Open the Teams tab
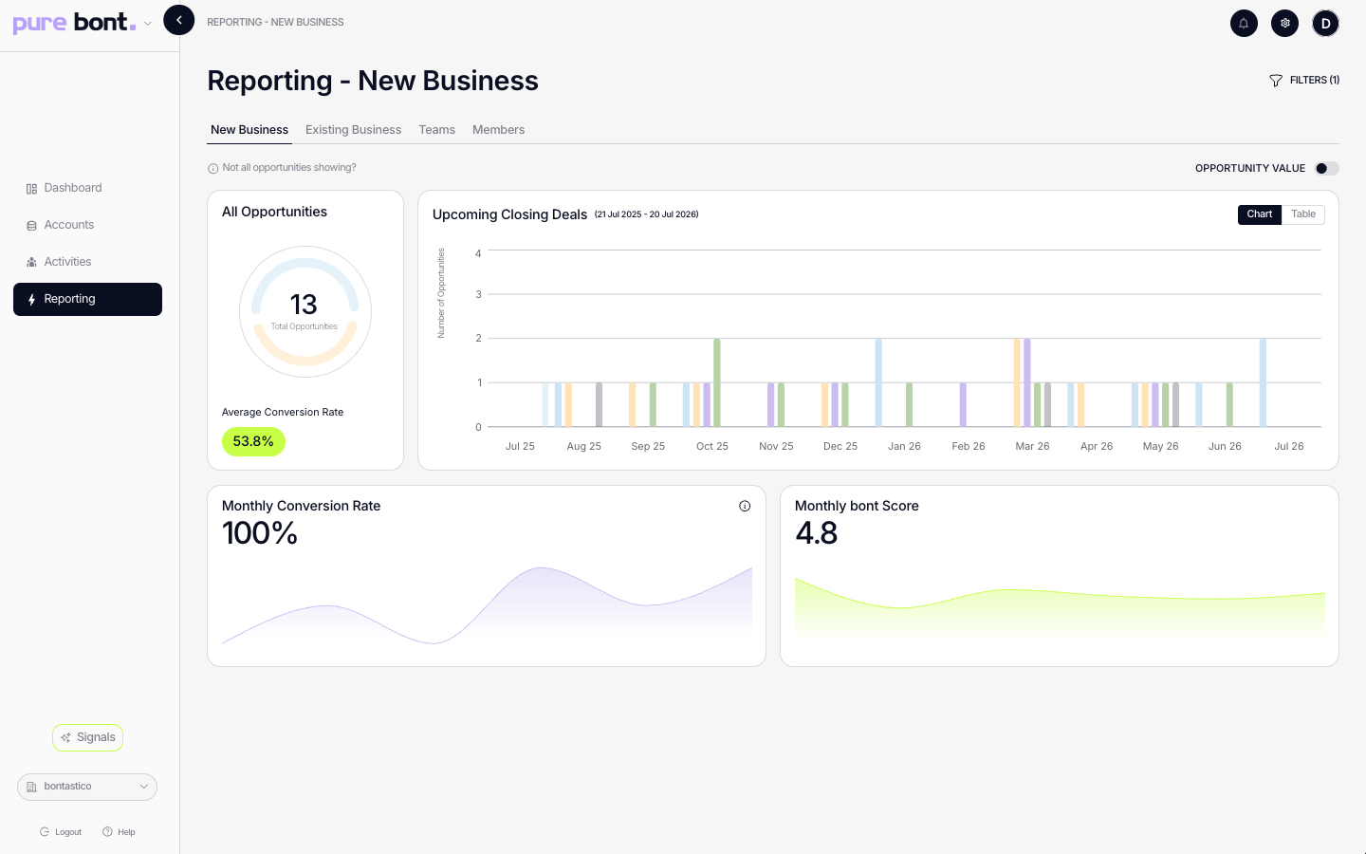 pyautogui.click(x=436, y=130)
